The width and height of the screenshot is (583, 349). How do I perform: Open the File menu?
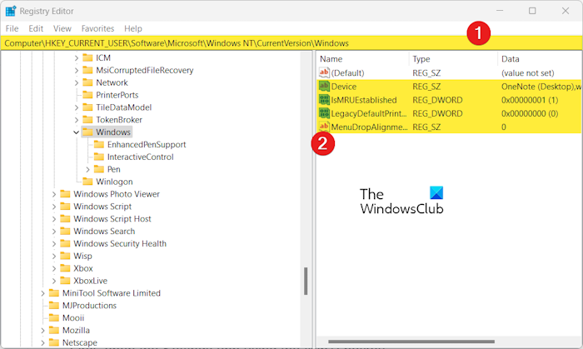(x=12, y=28)
